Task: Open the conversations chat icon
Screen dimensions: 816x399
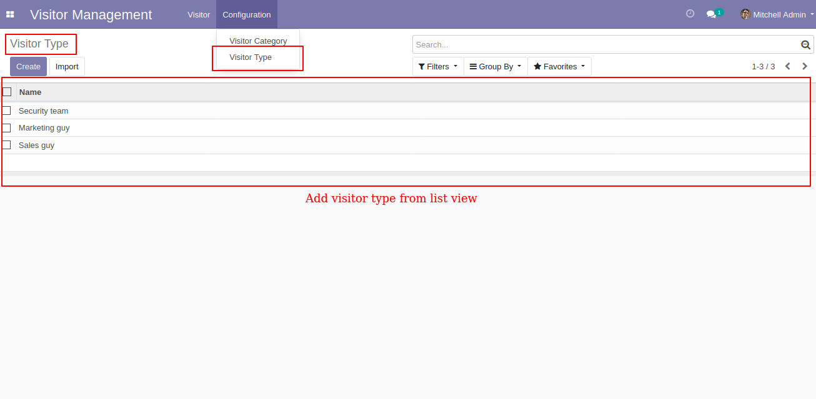Action: click(x=714, y=14)
